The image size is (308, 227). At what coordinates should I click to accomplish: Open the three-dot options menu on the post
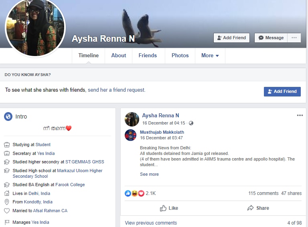[x=300, y=115]
